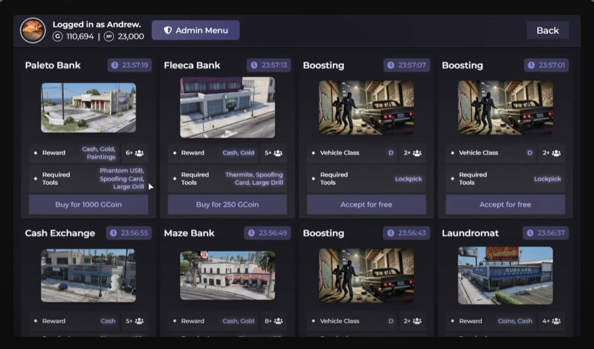Open the Admin Menu
Screen dimensions: 594x349
195,30
